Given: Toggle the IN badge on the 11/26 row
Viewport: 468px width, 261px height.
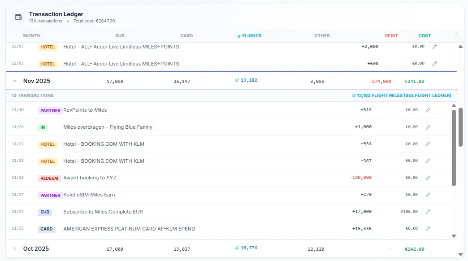Looking at the screenshot, I should click(43, 127).
